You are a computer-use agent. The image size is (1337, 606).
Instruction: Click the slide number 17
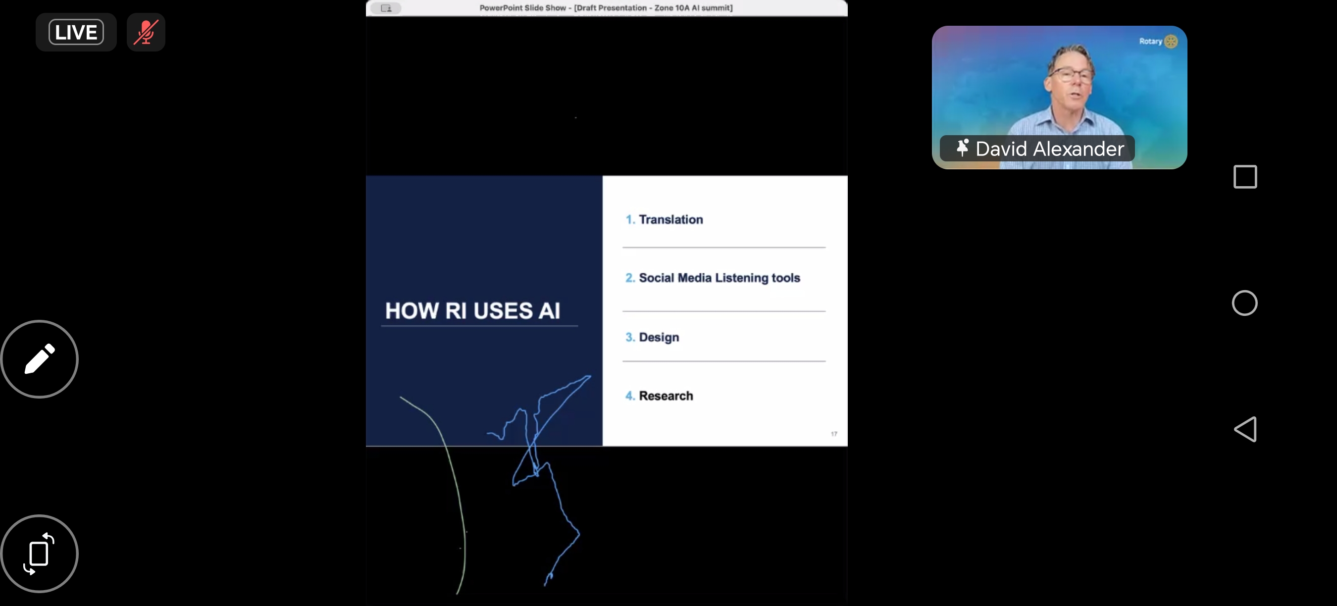(x=834, y=434)
